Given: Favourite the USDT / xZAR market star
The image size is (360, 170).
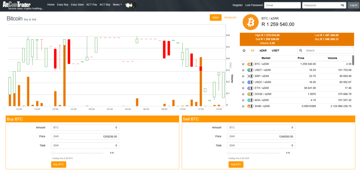Looking at the screenshot, I should tap(243, 70).
